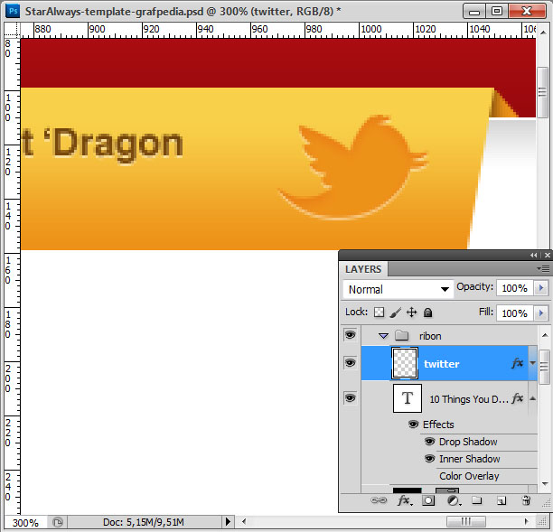Toggle the Drop Shadow effect visibility
Screen dimensions: 553x532
429,442
